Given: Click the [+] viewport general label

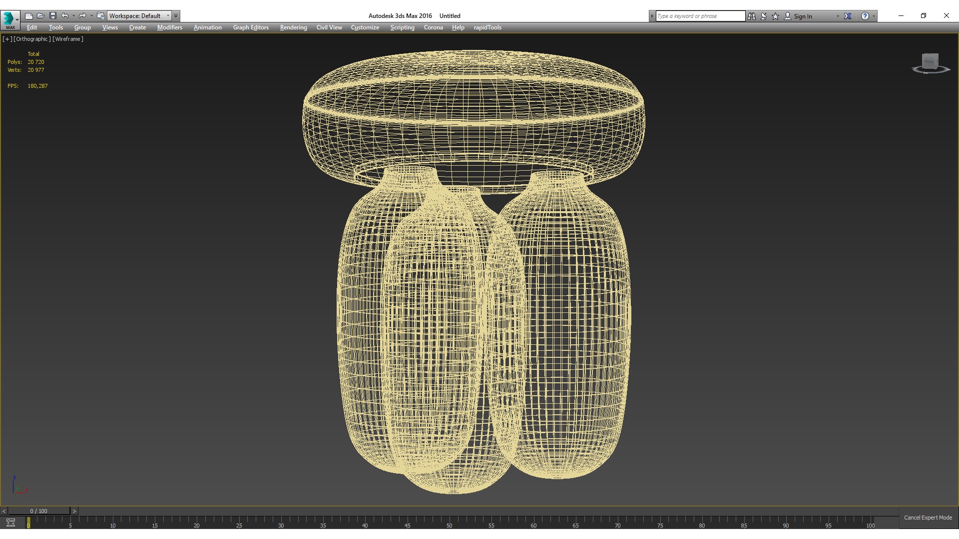Looking at the screenshot, I should pos(7,39).
